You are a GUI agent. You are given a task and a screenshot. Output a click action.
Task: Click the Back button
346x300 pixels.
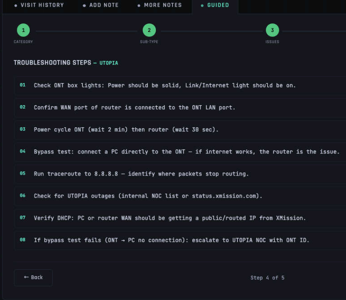click(33, 277)
